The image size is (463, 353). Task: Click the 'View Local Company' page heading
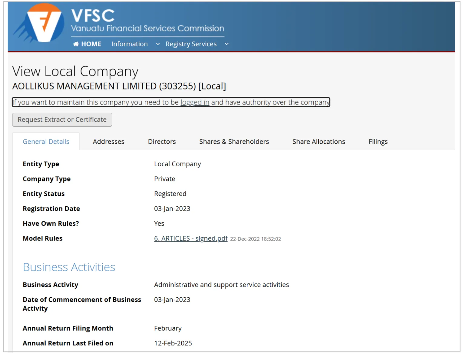(x=75, y=72)
